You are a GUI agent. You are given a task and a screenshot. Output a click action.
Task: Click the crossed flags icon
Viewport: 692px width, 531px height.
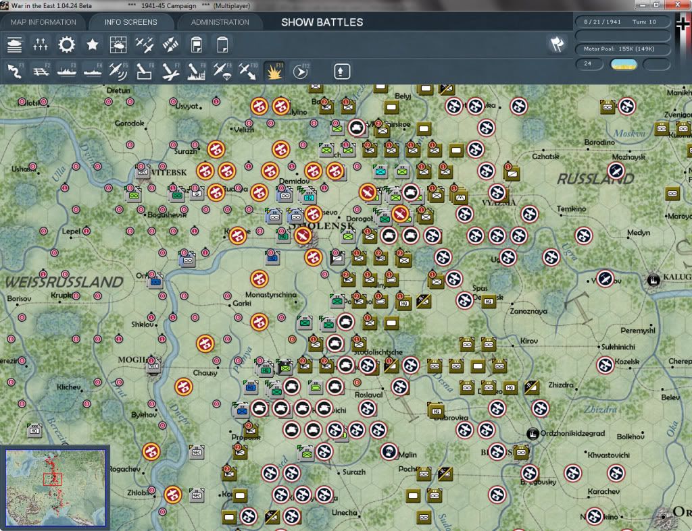point(557,44)
